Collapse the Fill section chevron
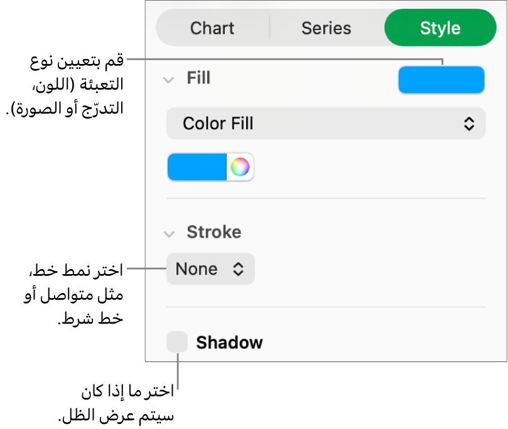This screenshot has height=429, width=508. coord(168,80)
